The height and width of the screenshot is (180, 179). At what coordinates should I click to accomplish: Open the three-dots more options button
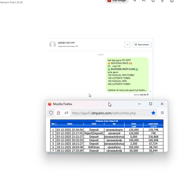pos(127,45)
